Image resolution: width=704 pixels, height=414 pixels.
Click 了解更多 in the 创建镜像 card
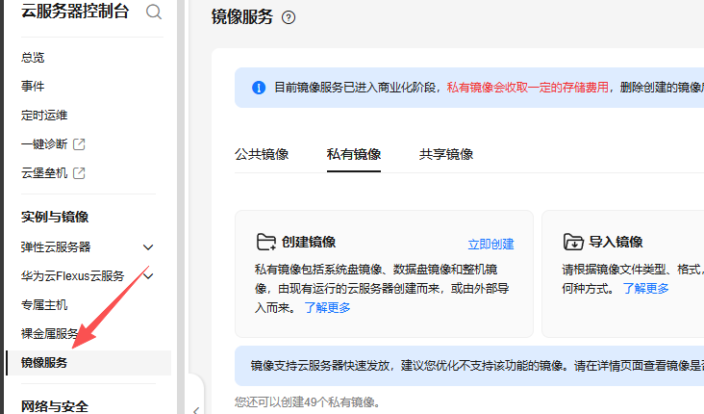pos(327,308)
